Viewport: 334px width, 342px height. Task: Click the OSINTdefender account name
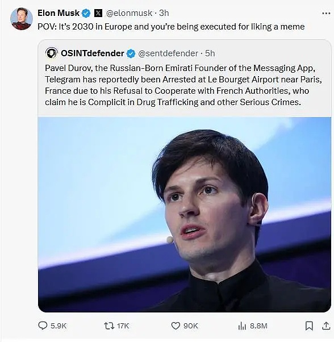(93, 53)
